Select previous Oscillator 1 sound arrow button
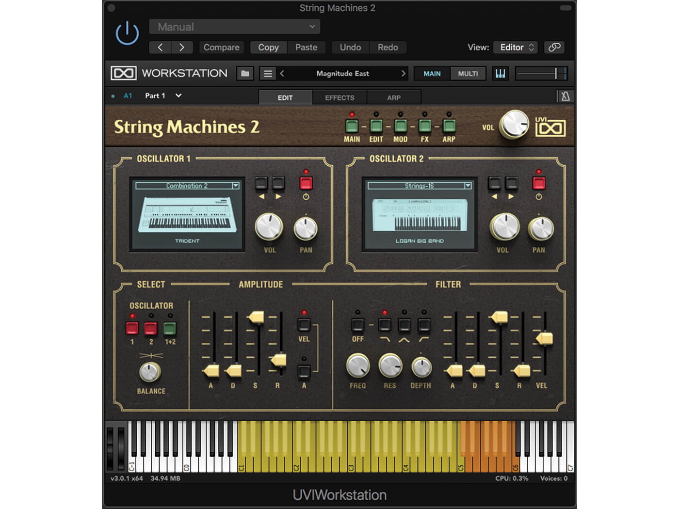This screenshot has height=509, width=679. pos(261,183)
